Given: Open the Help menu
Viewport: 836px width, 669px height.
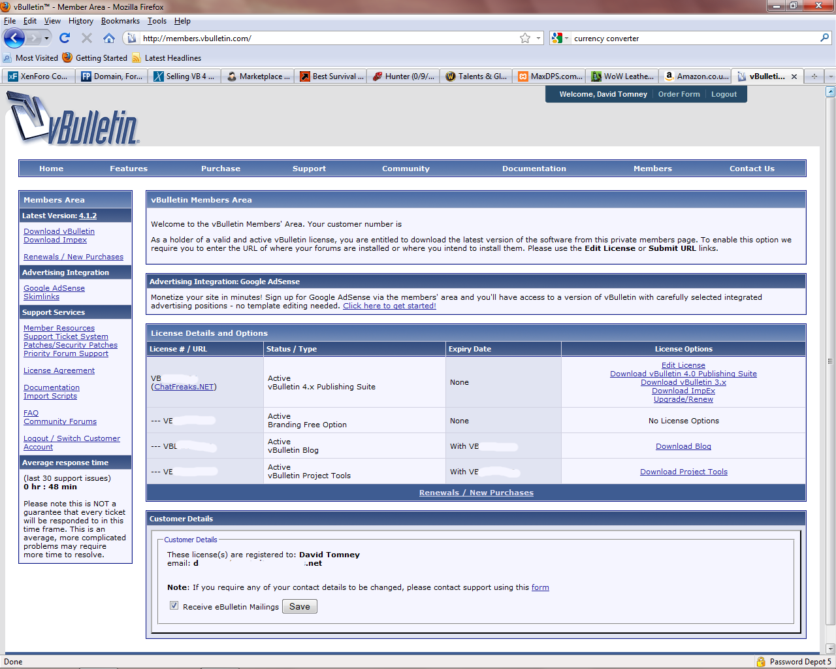Looking at the screenshot, I should [182, 21].
